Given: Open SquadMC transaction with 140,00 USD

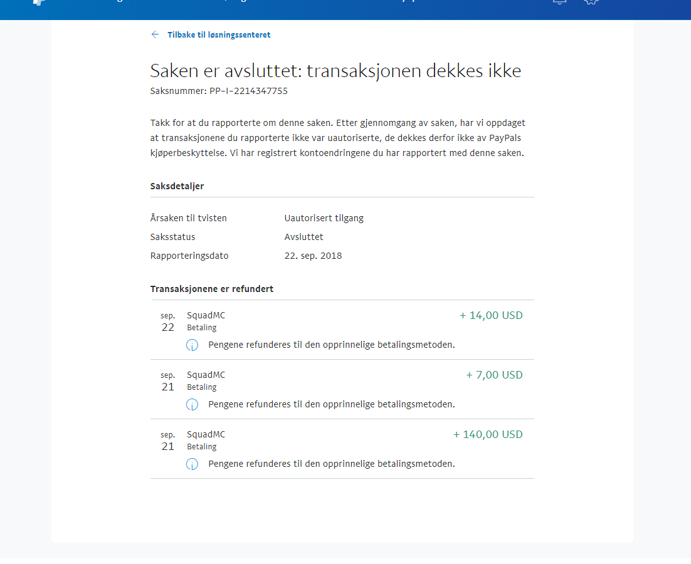Looking at the screenshot, I should click(342, 449).
